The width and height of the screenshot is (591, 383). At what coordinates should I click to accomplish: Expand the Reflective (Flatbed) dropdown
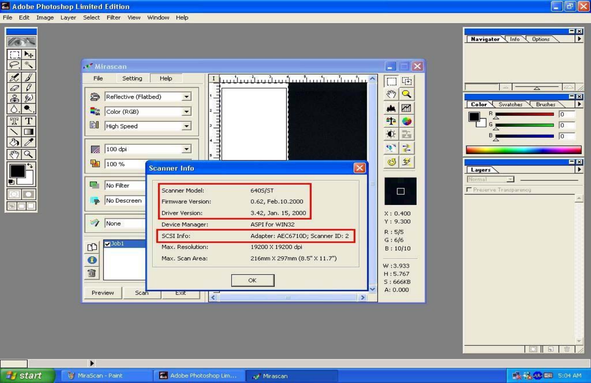click(x=186, y=97)
